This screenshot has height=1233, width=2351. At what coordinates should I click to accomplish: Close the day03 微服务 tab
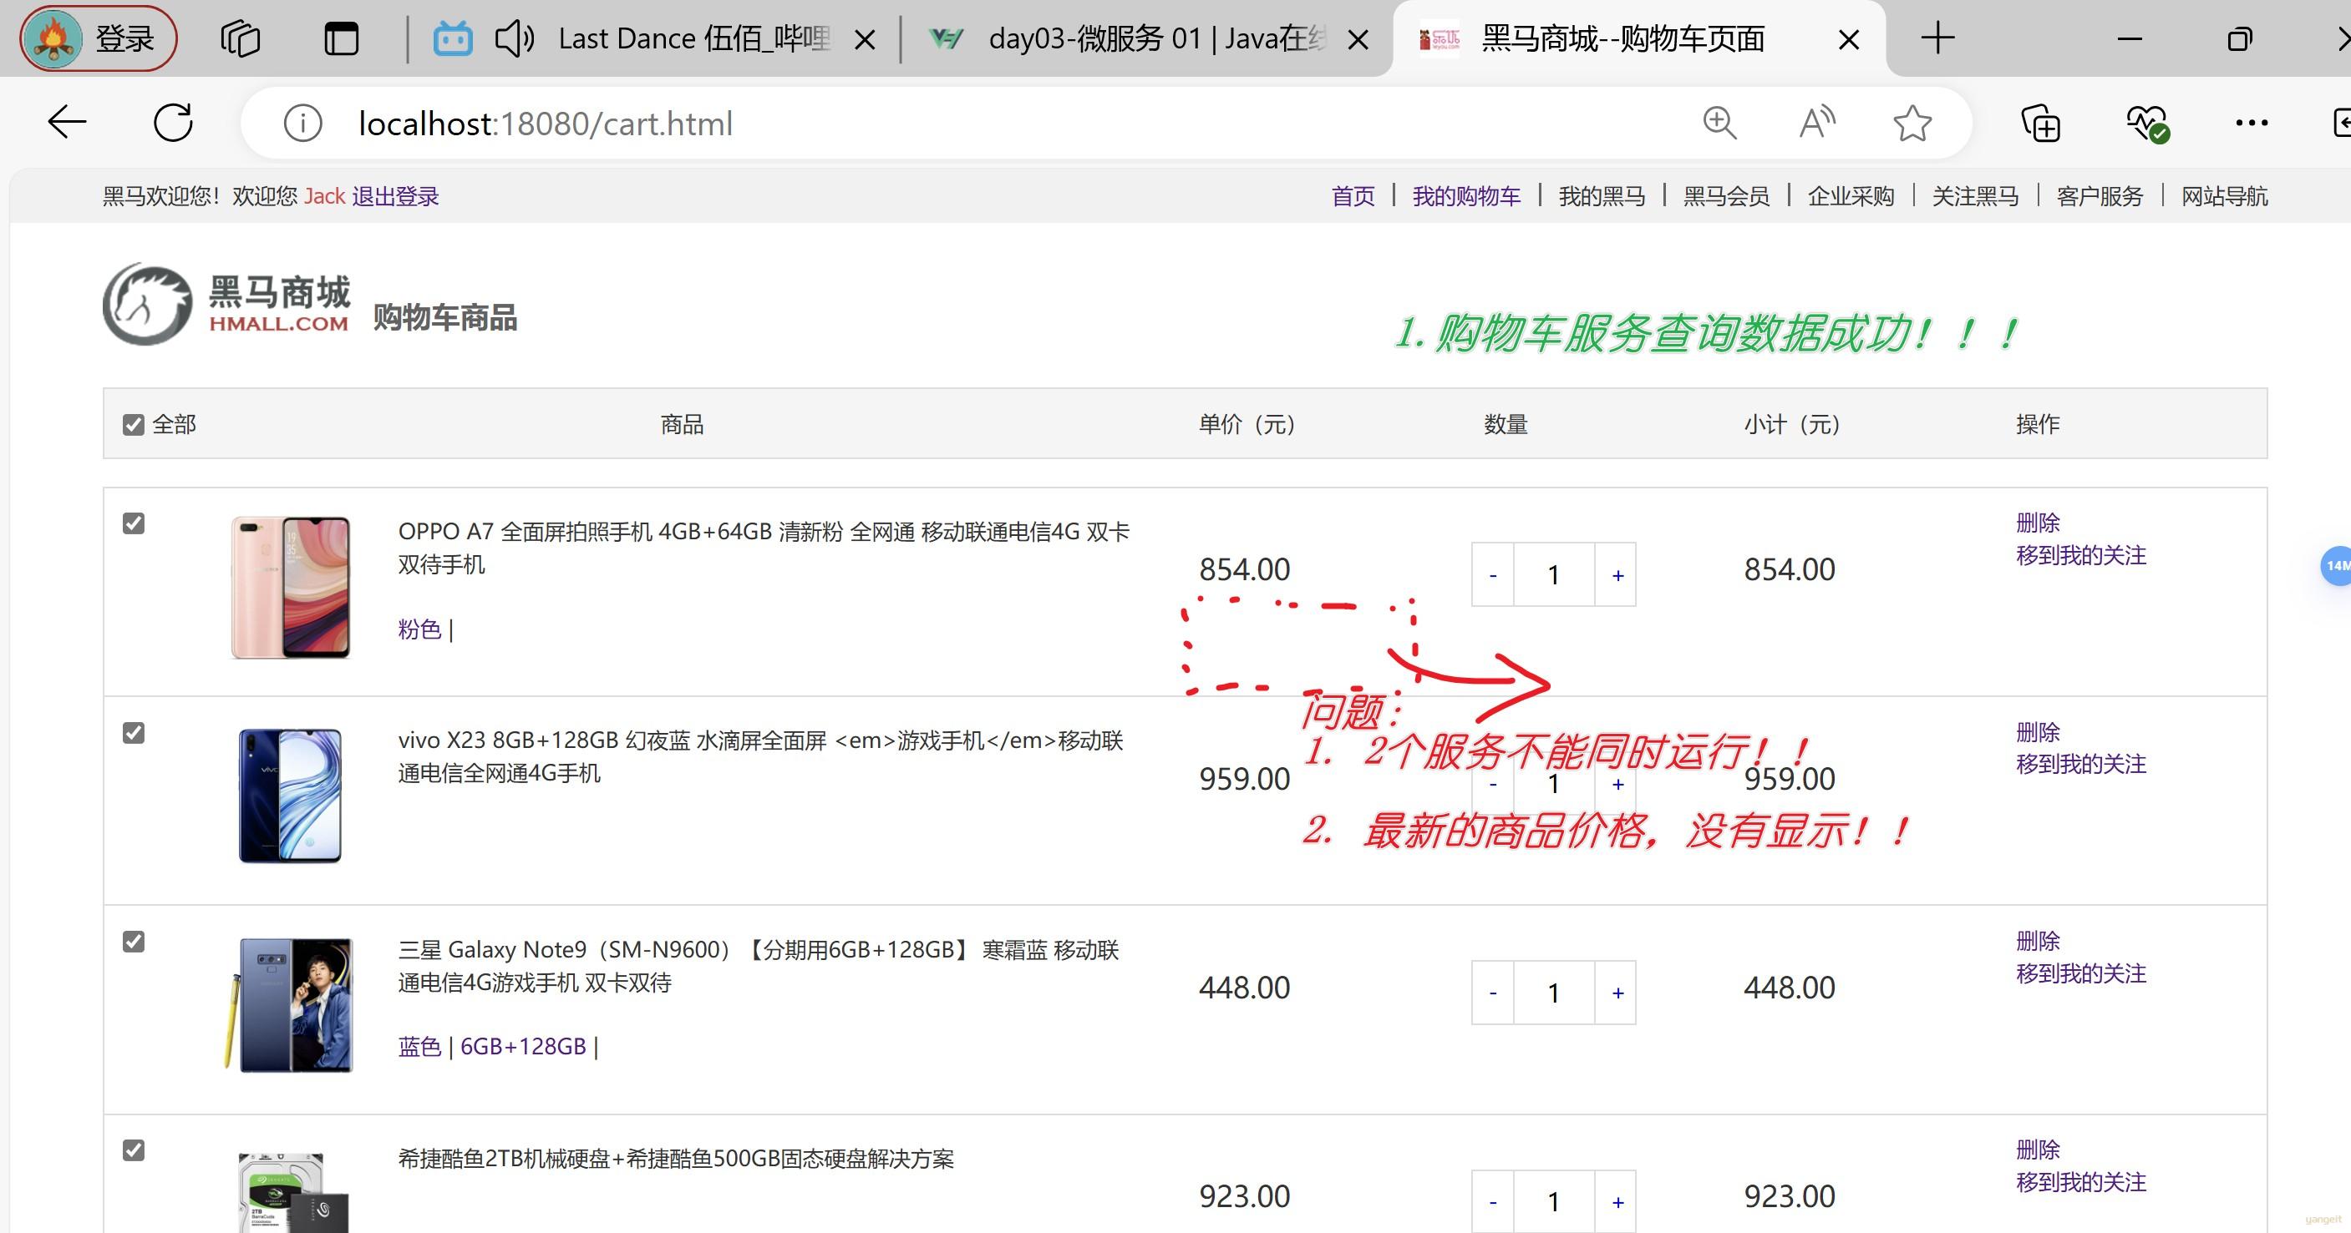(1358, 39)
